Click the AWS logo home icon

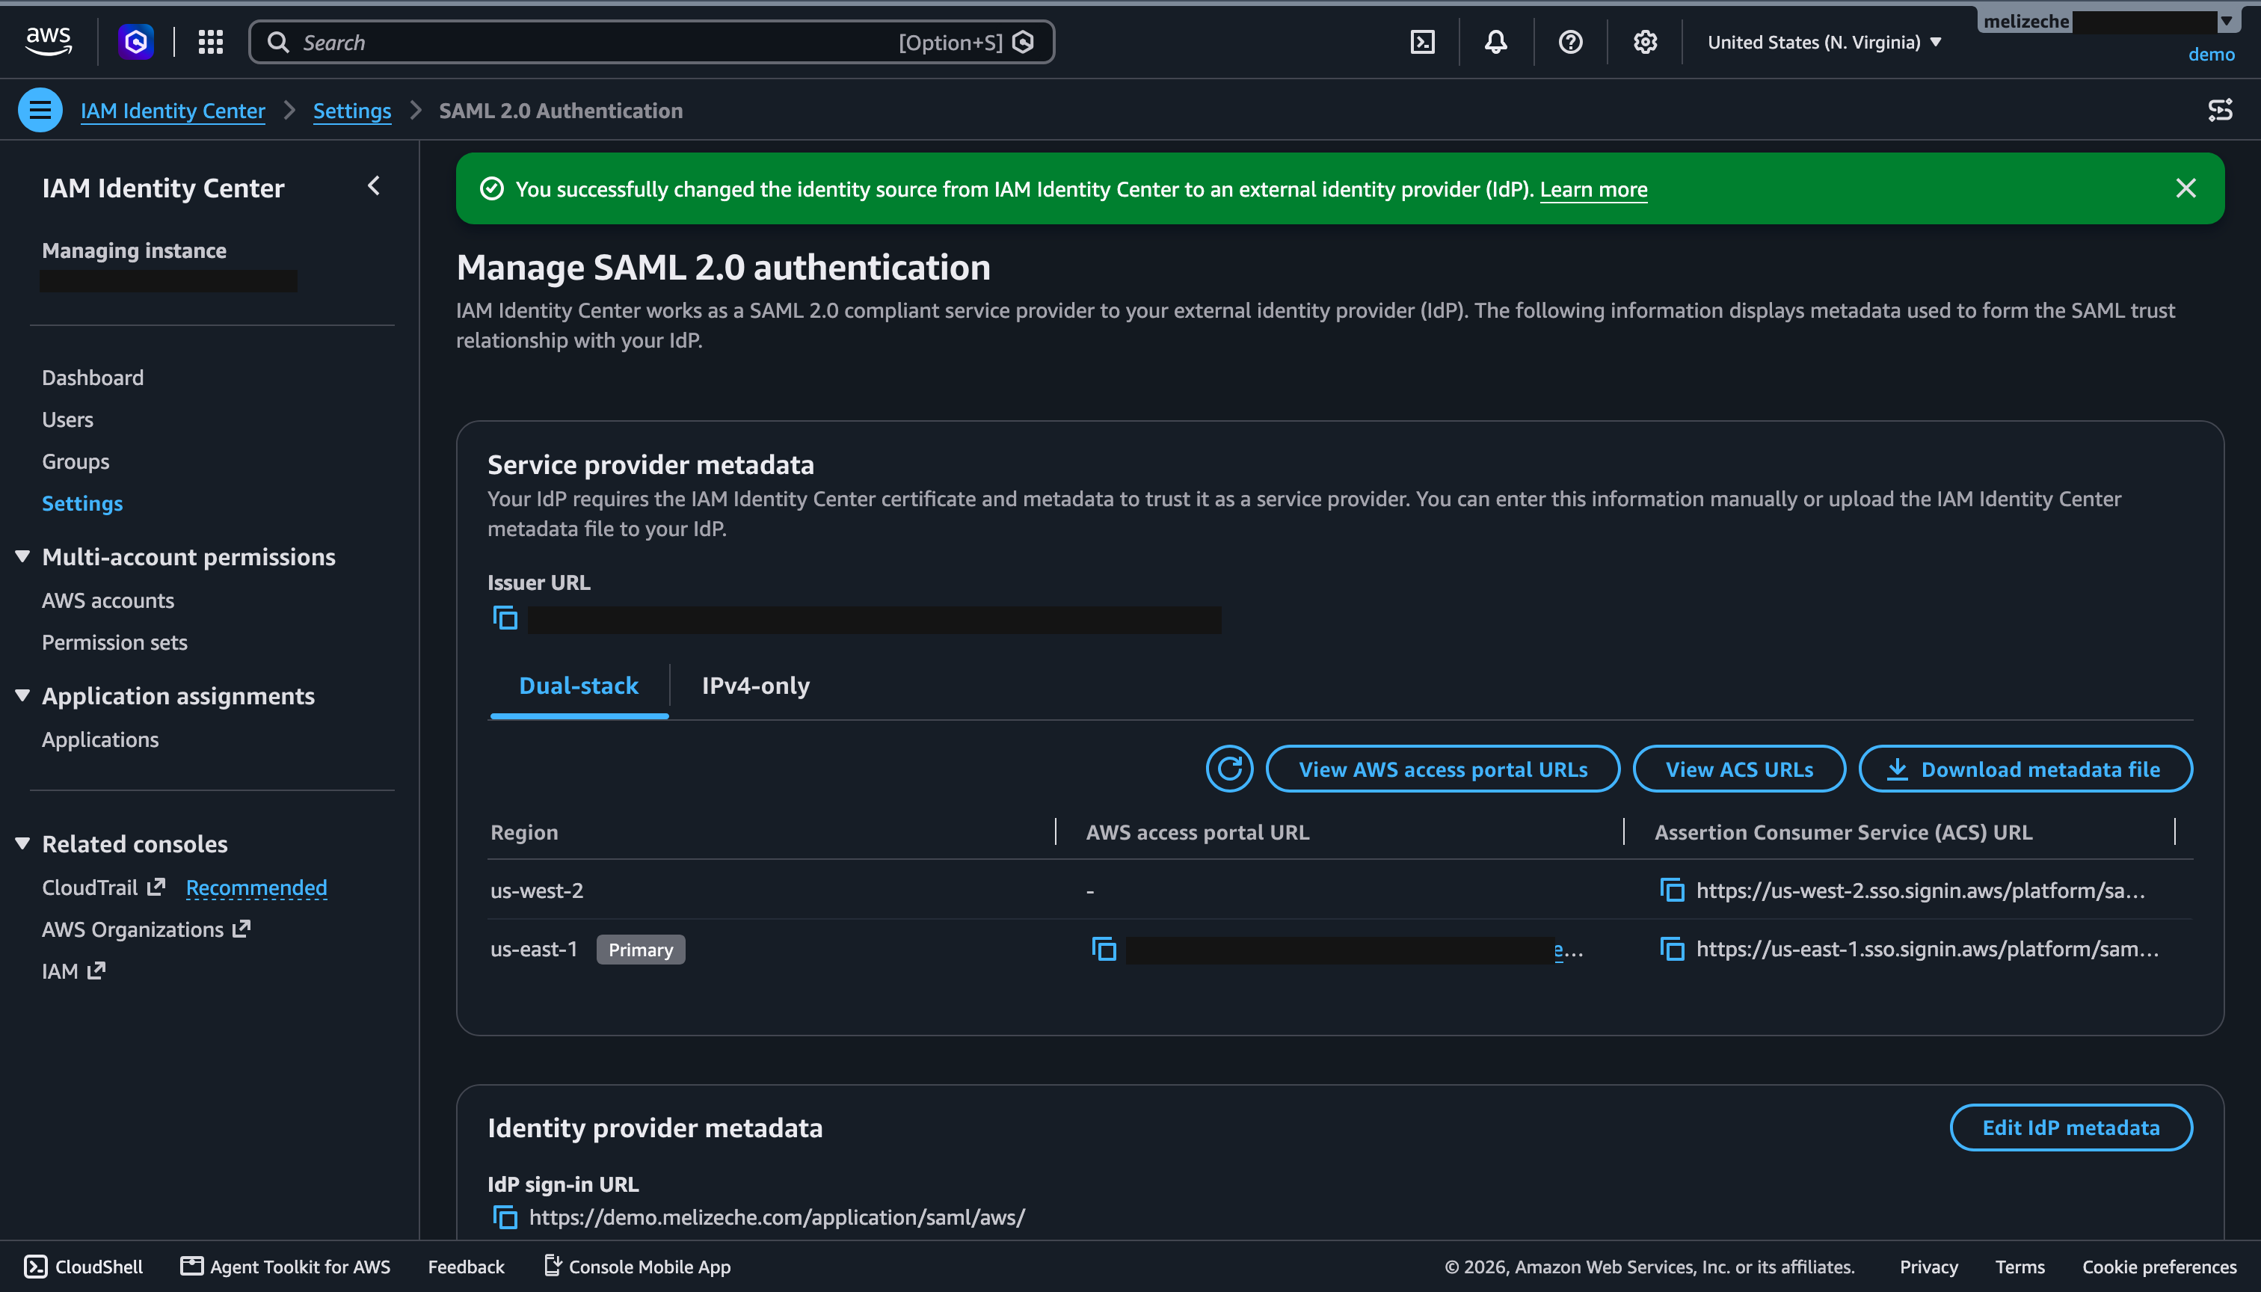(x=48, y=41)
